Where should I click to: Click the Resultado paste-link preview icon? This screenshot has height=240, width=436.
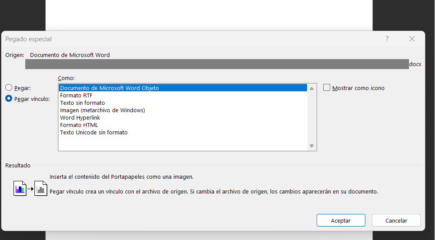[x=30, y=188]
